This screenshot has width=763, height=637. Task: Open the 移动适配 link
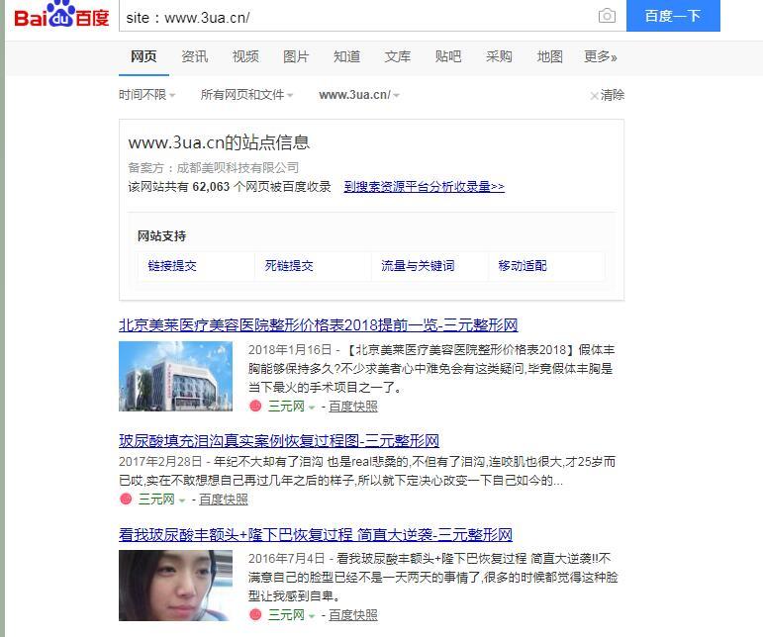(x=523, y=265)
